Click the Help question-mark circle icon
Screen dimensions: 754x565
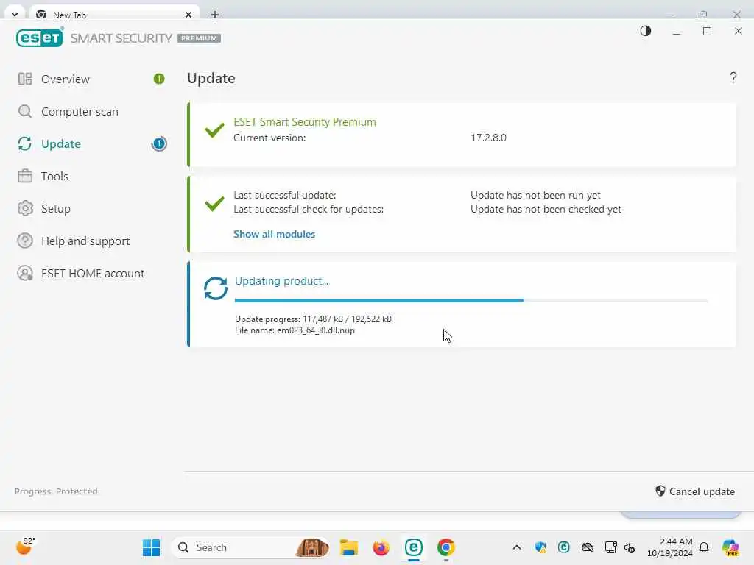pos(25,241)
